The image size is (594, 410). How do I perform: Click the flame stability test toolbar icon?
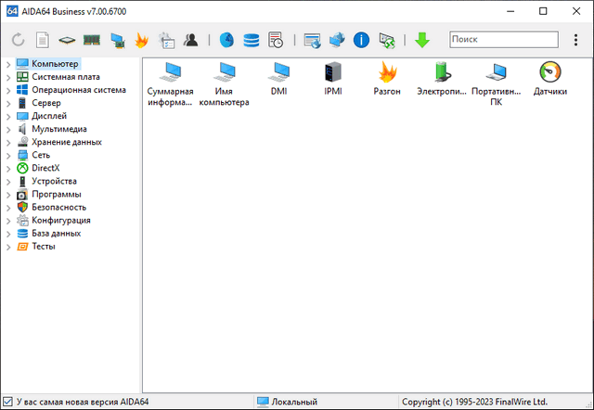(142, 40)
